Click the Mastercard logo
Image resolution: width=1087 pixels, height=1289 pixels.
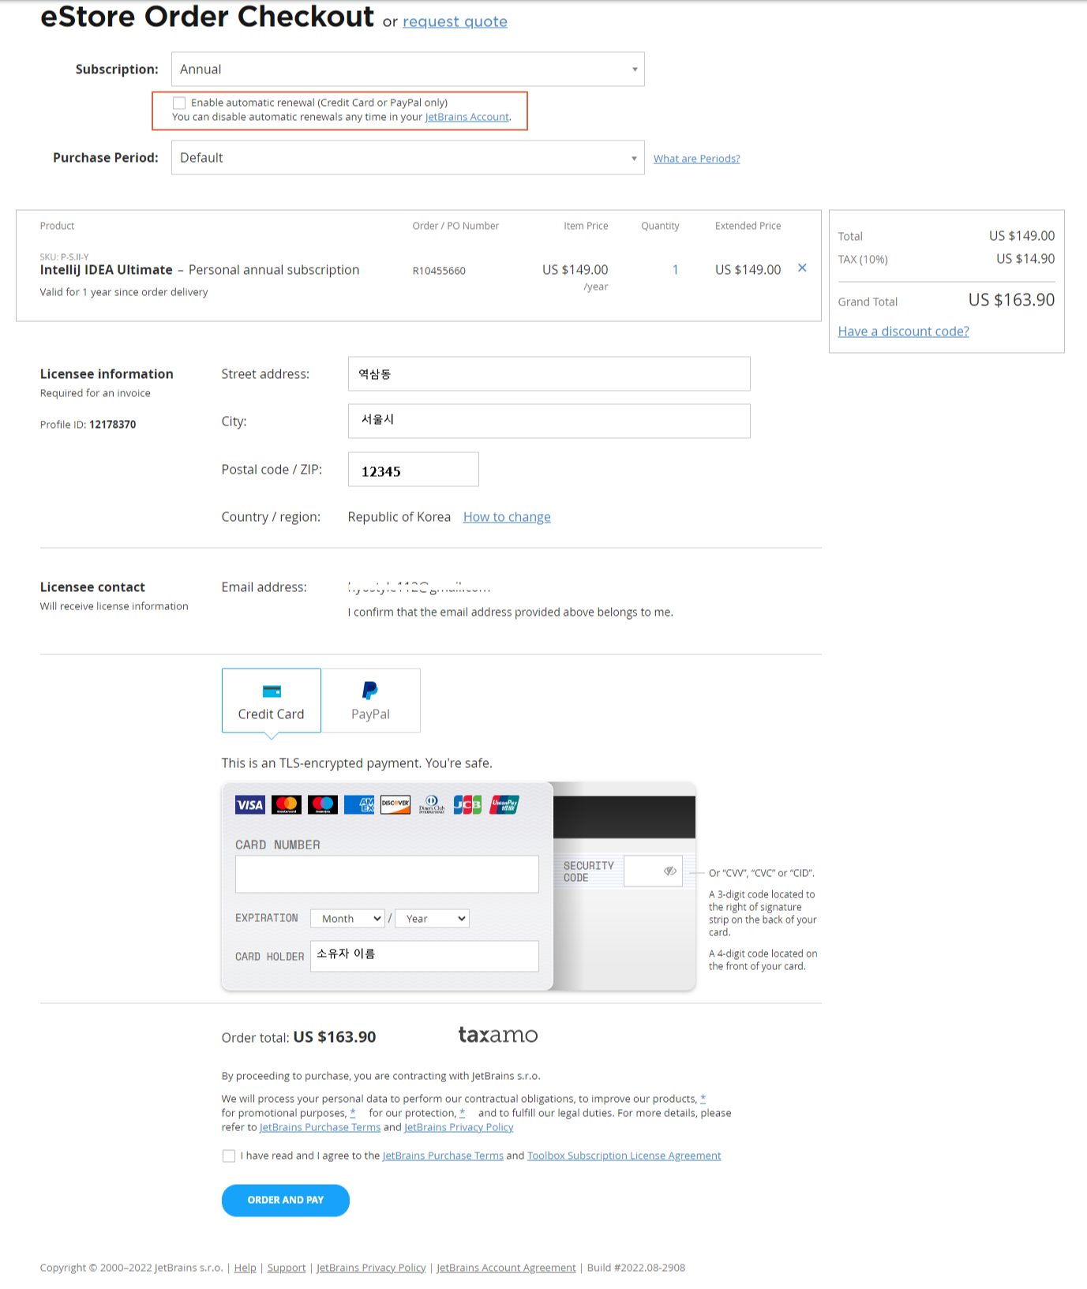click(287, 804)
